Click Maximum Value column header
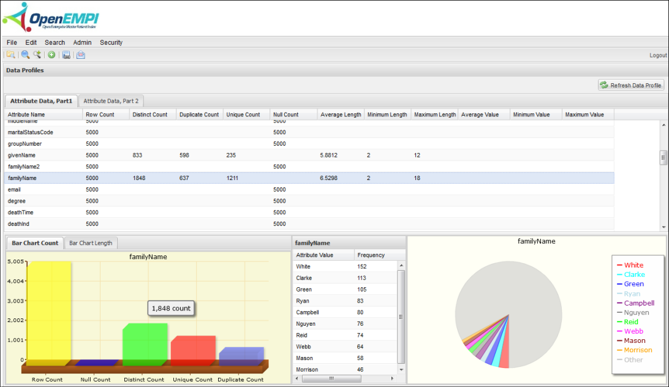 588,115
